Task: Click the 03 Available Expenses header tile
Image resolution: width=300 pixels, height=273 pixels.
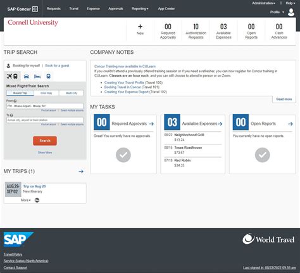Action: coord(223,31)
